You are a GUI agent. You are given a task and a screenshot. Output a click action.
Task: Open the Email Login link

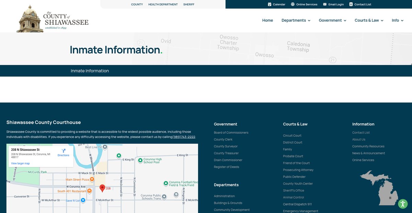[x=336, y=4]
